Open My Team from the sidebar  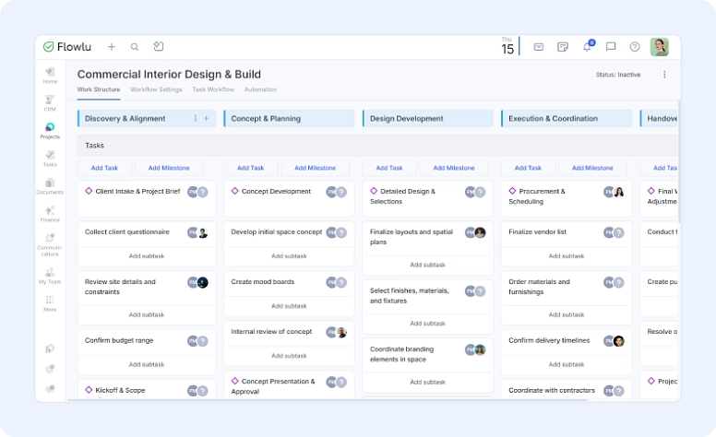click(50, 275)
